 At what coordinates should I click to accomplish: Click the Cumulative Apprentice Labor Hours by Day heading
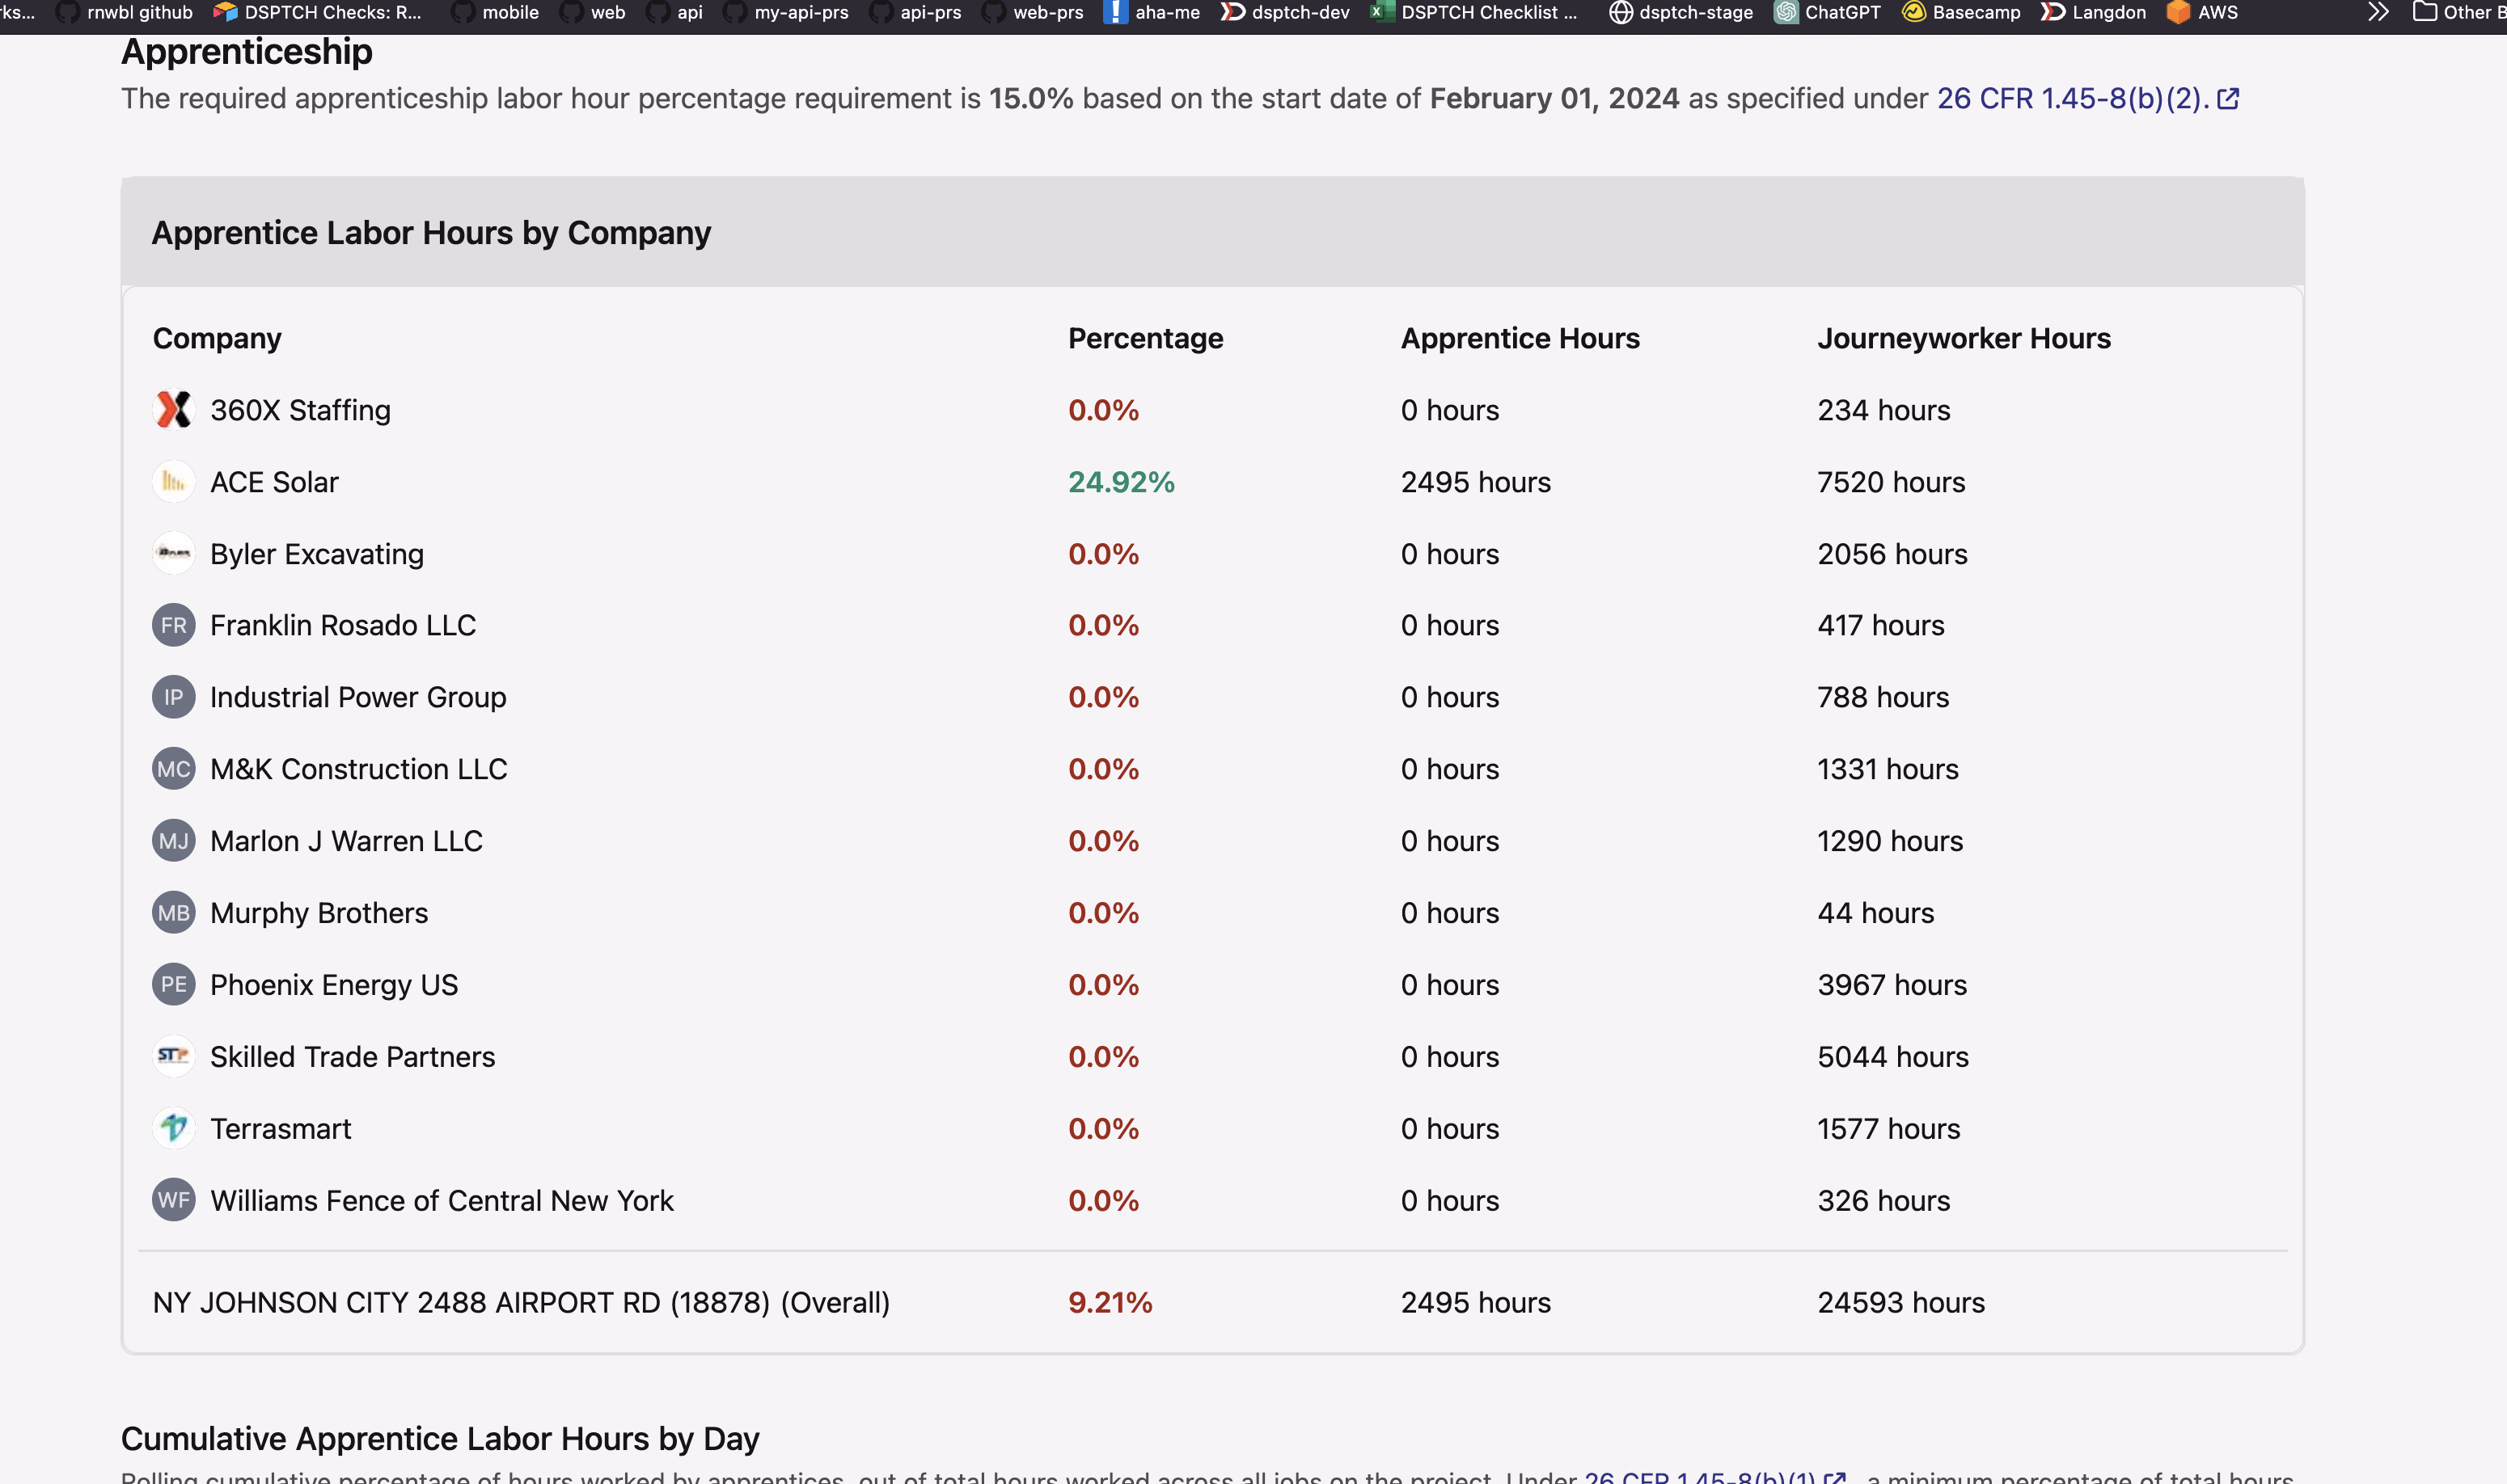tap(440, 1439)
